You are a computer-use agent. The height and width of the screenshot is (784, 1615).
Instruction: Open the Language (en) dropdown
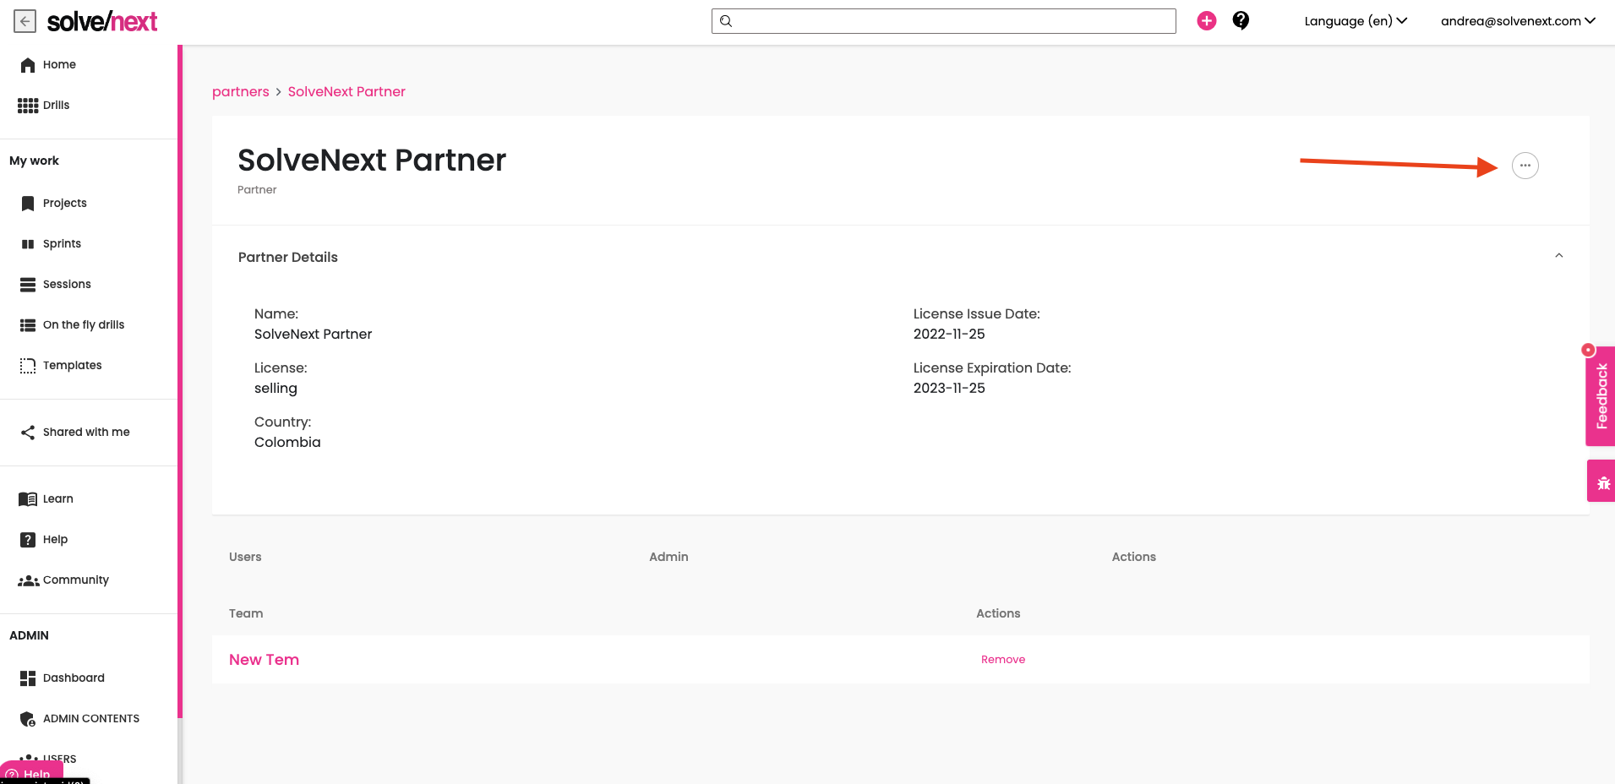tap(1356, 21)
